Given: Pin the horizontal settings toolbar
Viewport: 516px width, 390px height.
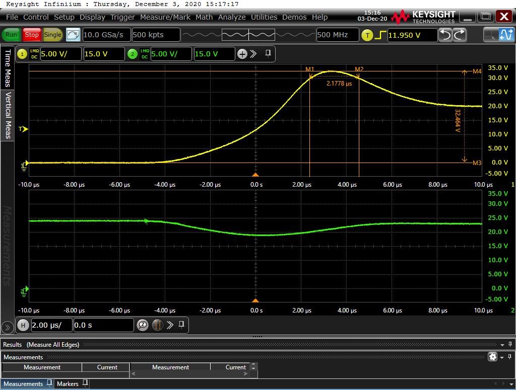Looking at the screenshot, I should (181, 325).
